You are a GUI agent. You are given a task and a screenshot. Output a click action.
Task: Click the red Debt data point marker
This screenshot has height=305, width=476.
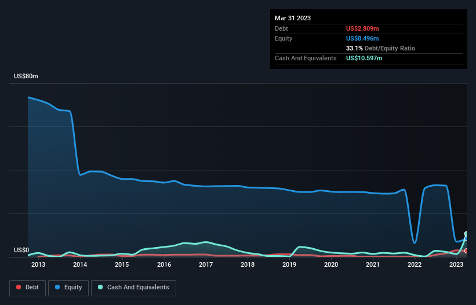[x=466, y=251]
